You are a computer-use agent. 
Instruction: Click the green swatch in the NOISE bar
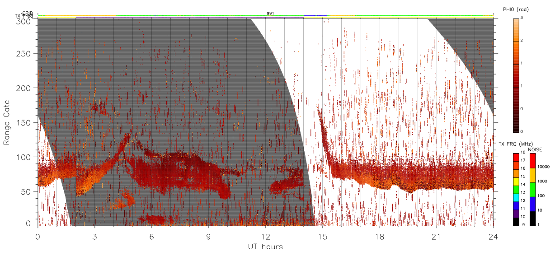tap(532, 190)
